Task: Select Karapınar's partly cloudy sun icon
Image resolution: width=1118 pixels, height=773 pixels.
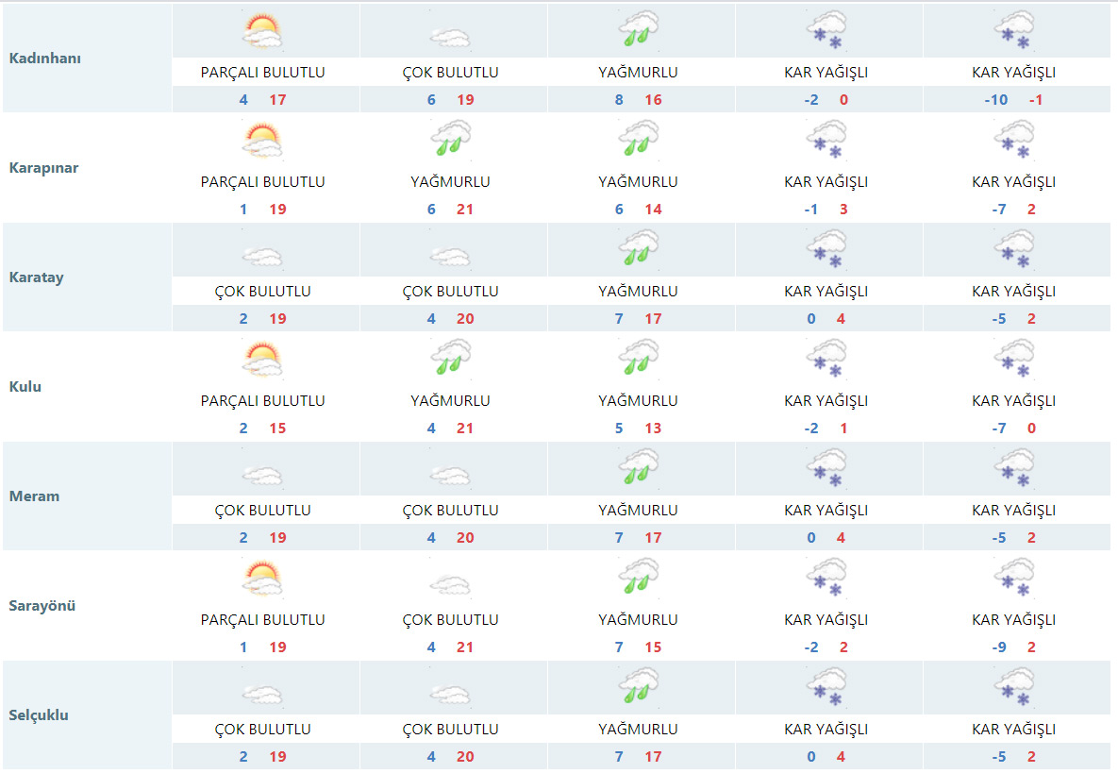Action: tap(262, 142)
